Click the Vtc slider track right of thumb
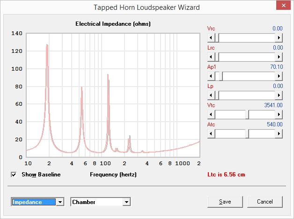This screenshot has width=294, height=219. point(262,114)
